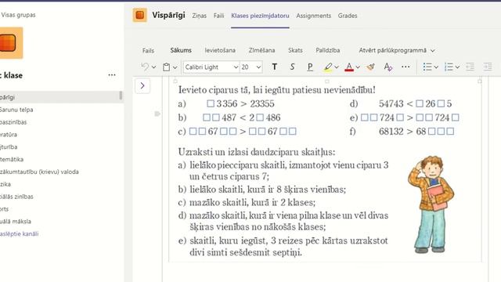Screen dimensions: 501x282
Task: Open the Fails ribbon menu
Action: pos(148,50)
